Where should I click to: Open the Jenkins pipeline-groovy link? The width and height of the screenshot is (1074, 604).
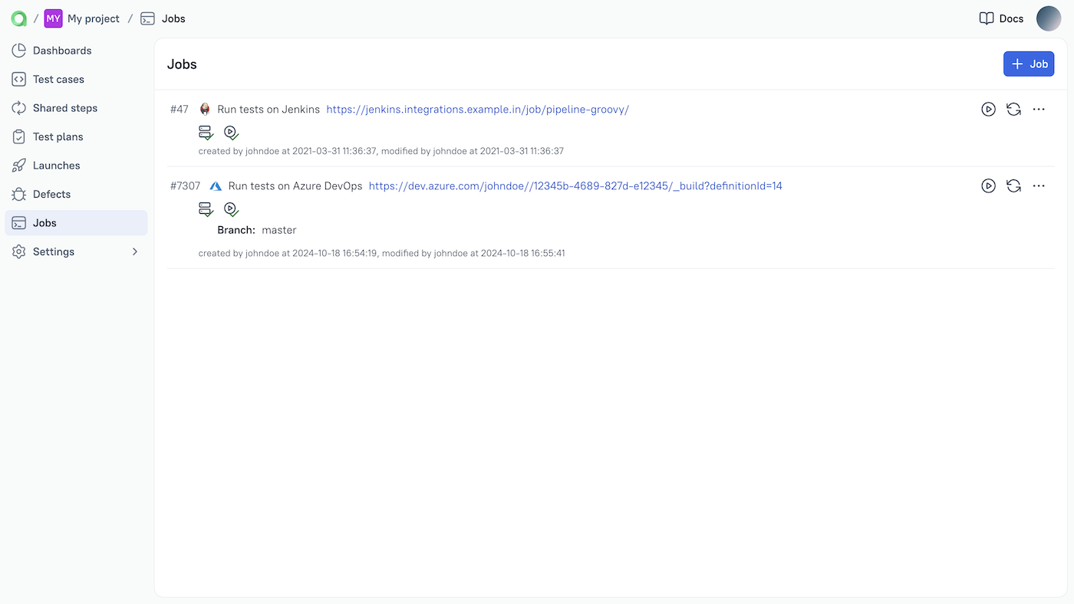point(477,109)
